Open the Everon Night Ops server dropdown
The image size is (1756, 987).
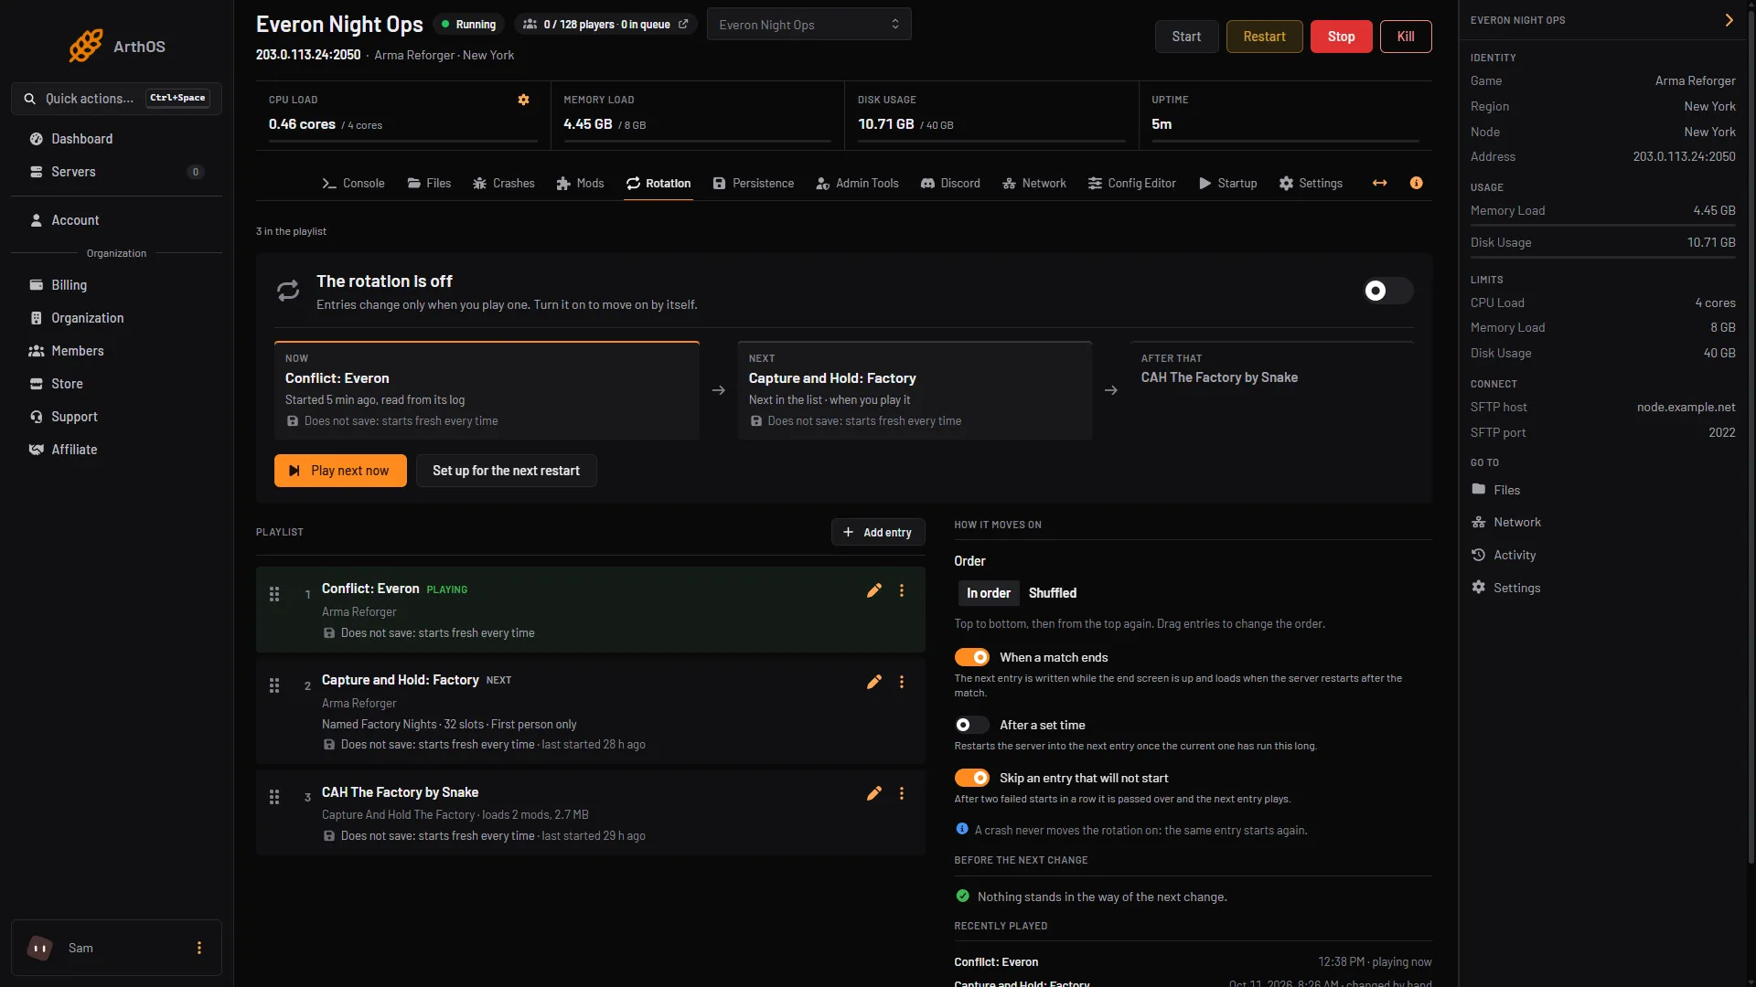click(809, 25)
